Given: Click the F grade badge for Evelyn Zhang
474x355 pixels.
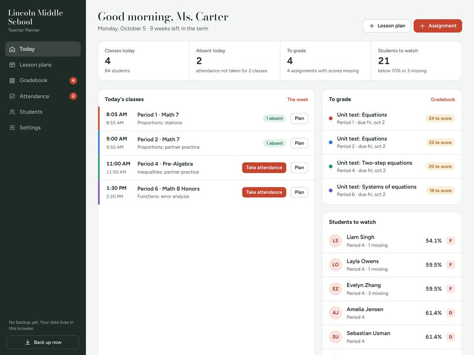Looking at the screenshot, I should (x=450, y=289).
